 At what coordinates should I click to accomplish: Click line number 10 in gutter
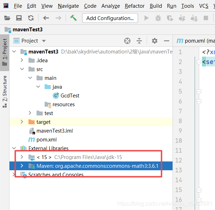click(179, 141)
